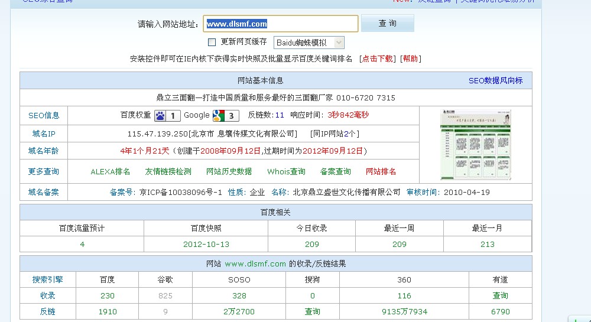Click 最近一月 value 213
Image resolution: width=591 pixels, height=322 pixels.
[x=488, y=245]
